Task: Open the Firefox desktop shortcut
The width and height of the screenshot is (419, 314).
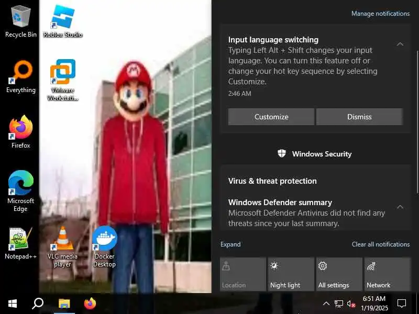Action: click(20, 132)
